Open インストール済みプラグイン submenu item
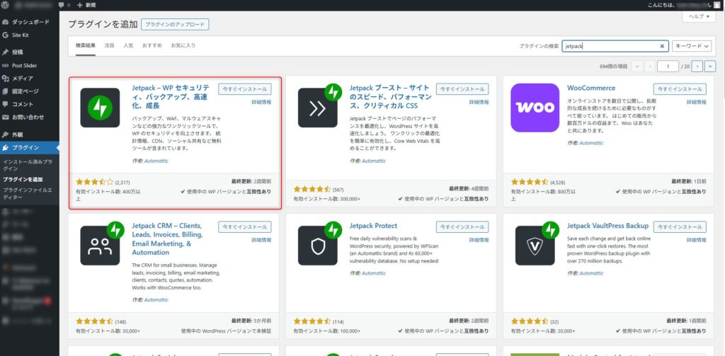This screenshot has height=356, width=725. click(28, 166)
